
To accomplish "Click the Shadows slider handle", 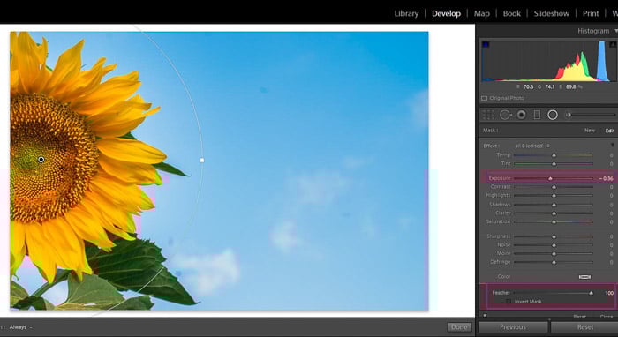I will (x=554, y=205).
